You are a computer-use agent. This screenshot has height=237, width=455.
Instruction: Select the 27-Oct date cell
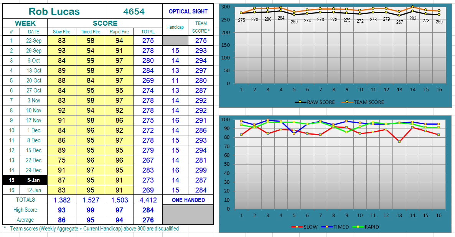click(34, 90)
